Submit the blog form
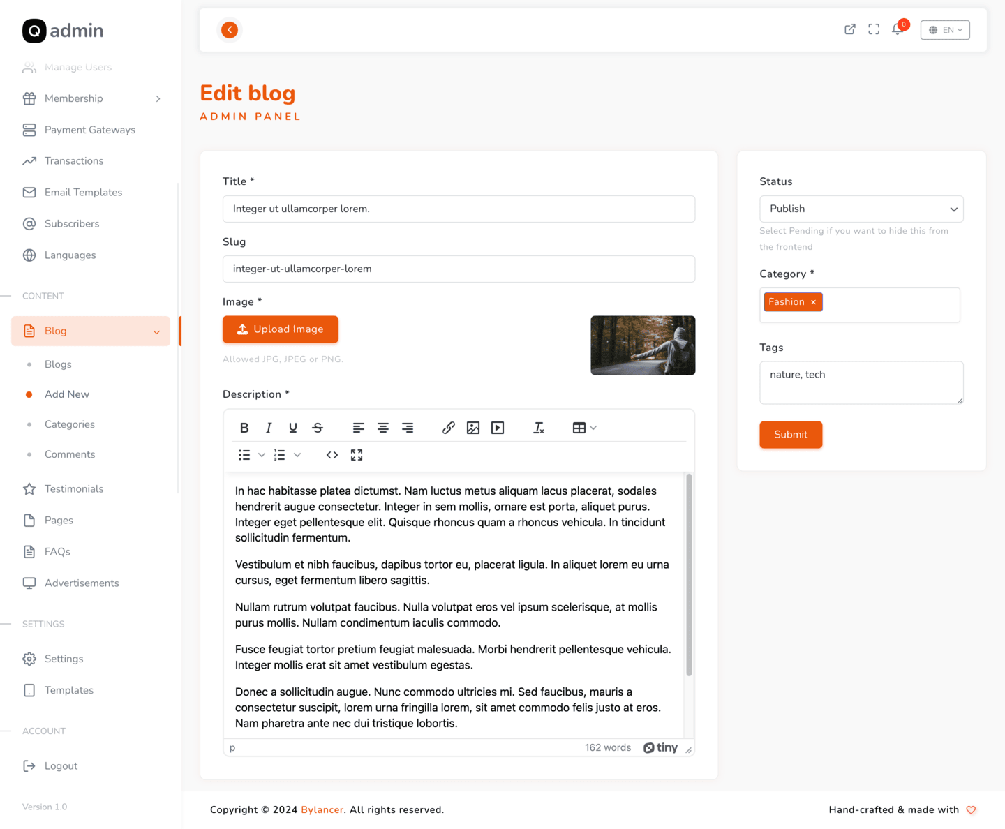The width and height of the screenshot is (1005, 829). click(x=791, y=435)
